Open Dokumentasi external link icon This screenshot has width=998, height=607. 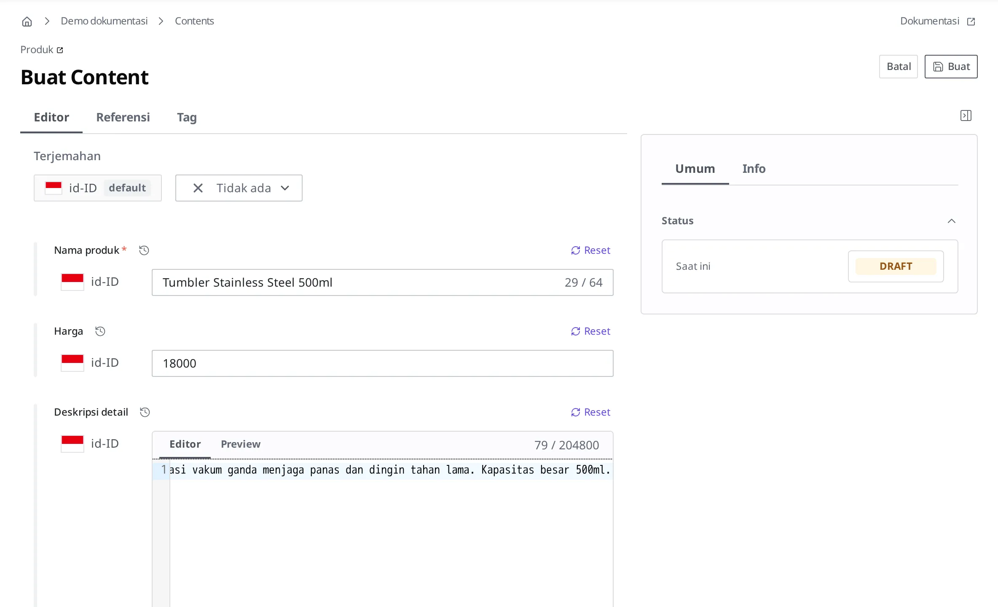(971, 21)
